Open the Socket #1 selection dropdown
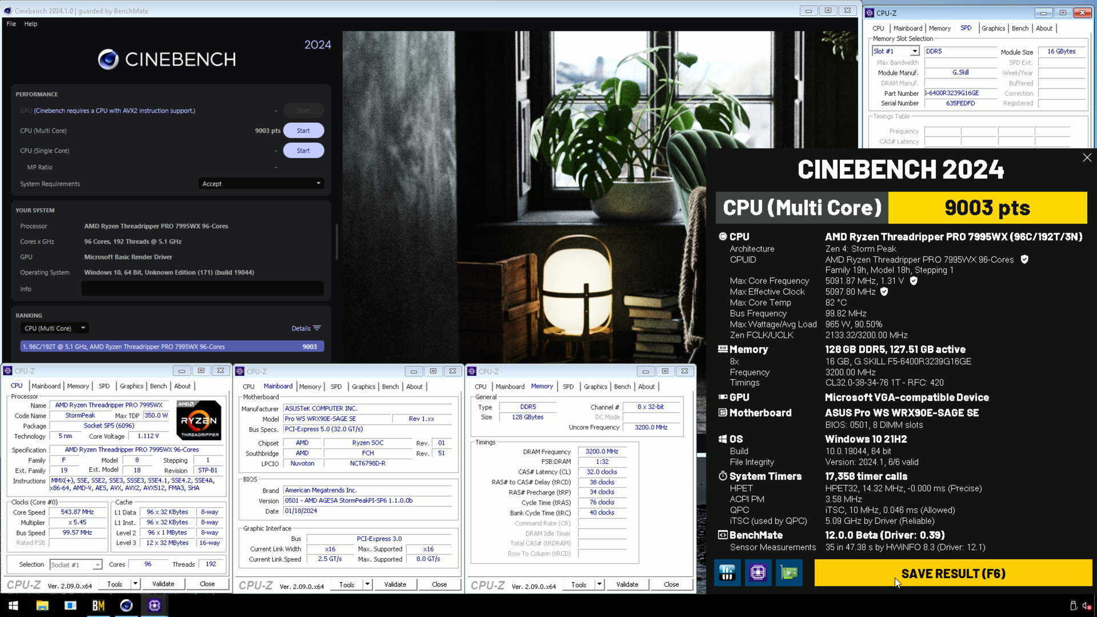Screen dimensions: 1097x617 coord(75,565)
